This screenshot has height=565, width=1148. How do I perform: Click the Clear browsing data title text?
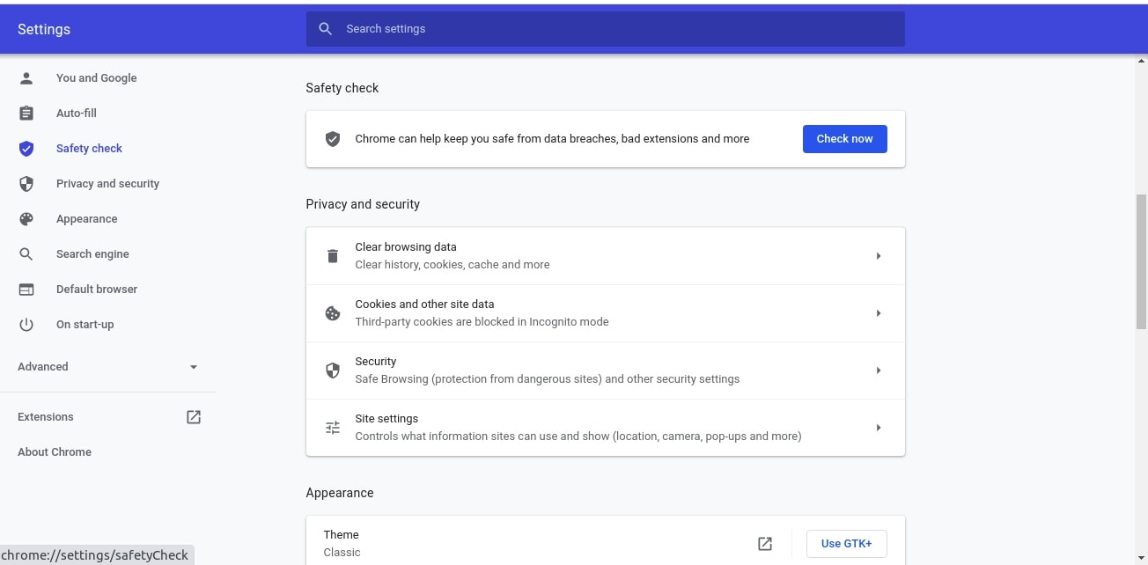406,247
